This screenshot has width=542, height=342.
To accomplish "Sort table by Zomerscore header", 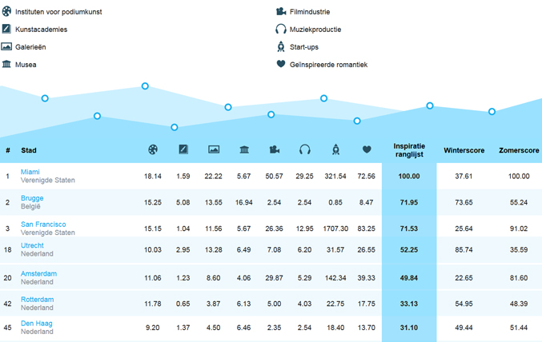I will coord(518,150).
